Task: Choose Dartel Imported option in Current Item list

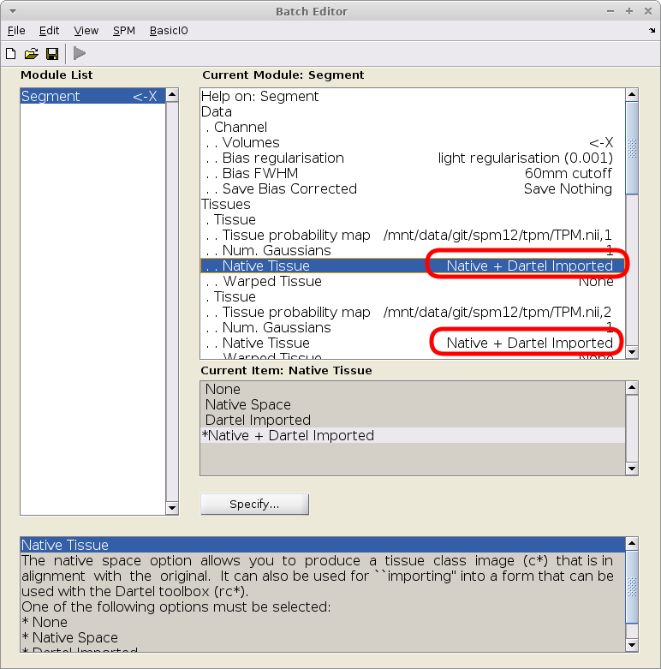Action: [x=258, y=420]
